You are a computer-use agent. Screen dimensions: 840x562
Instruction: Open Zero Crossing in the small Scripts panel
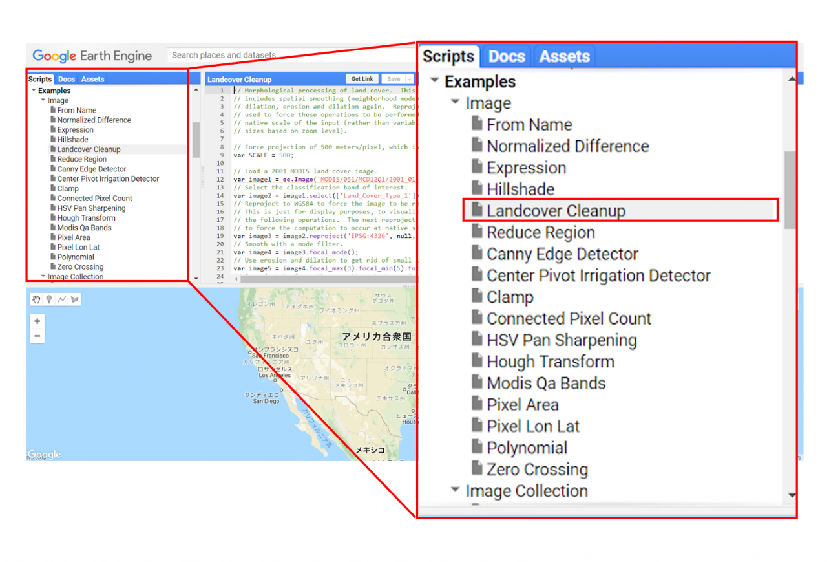(x=80, y=266)
